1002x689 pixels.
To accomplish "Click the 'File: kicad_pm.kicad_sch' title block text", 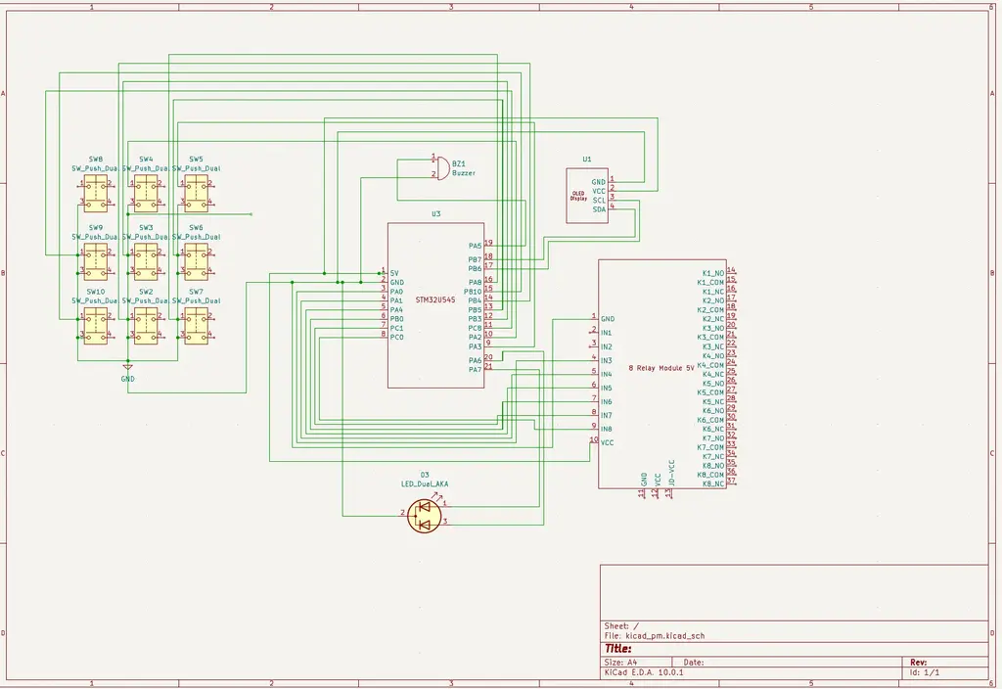I will click(x=655, y=636).
